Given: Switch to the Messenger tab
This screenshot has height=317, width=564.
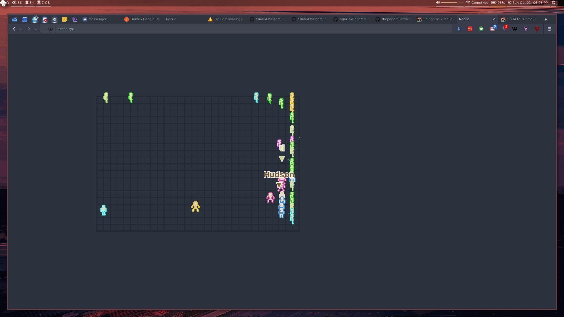Looking at the screenshot, I should point(100,19).
